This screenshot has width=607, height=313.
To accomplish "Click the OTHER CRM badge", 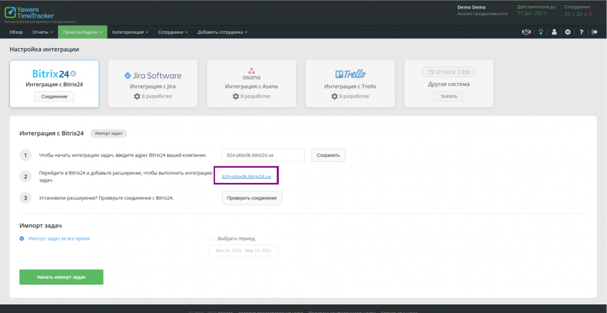I will 449,72.
